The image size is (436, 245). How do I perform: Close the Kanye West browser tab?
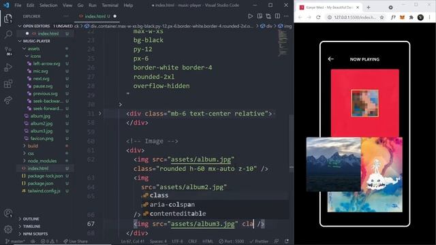358,7
